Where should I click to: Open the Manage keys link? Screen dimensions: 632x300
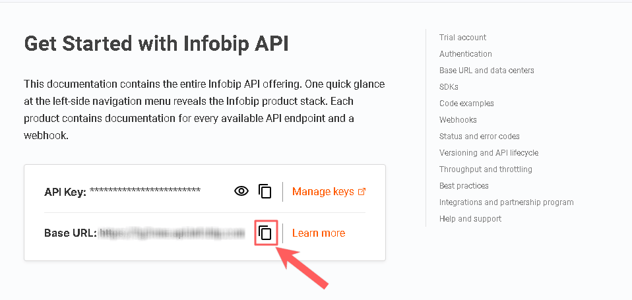[323, 192]
